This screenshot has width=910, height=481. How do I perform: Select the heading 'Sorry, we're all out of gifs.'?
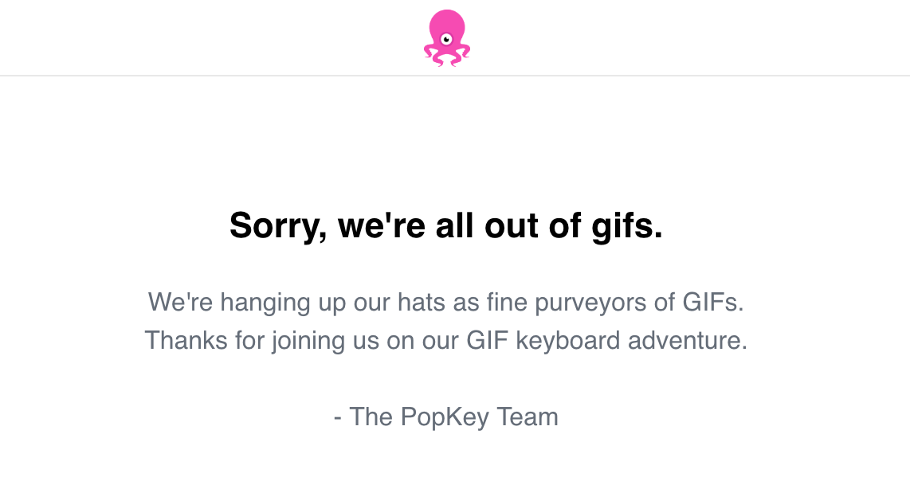tap(445, 225)
